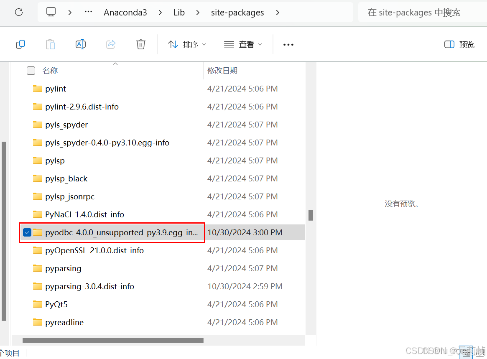This screenshot has width=487, height=359.
Task: Select the pyodbc-4.0.0_unsupported-py3.9.egg-info folder name
Action: tap(122, 233)
